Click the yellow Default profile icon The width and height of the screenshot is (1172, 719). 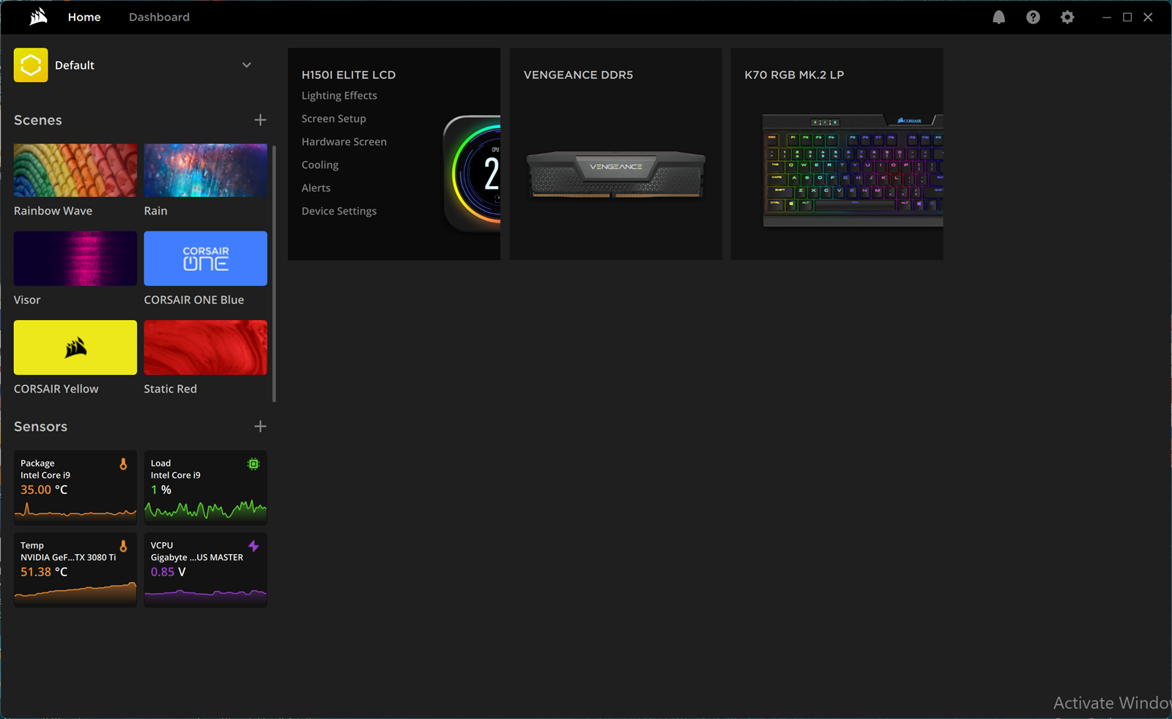[31, 65]
